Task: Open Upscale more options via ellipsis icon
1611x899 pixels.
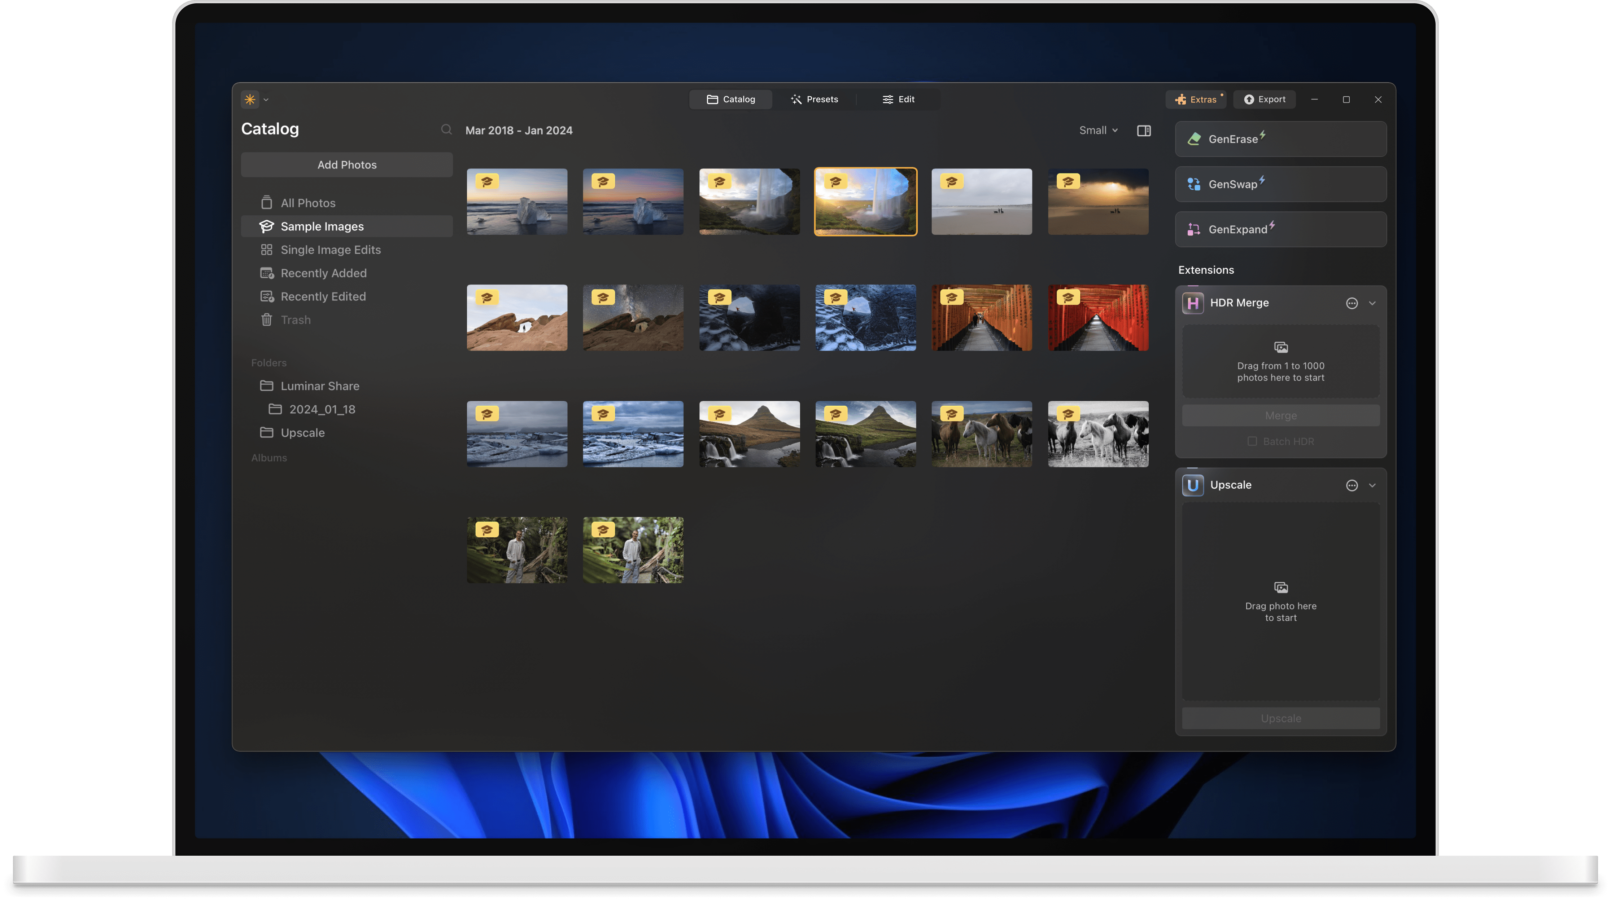Action: pos(1352,485)
